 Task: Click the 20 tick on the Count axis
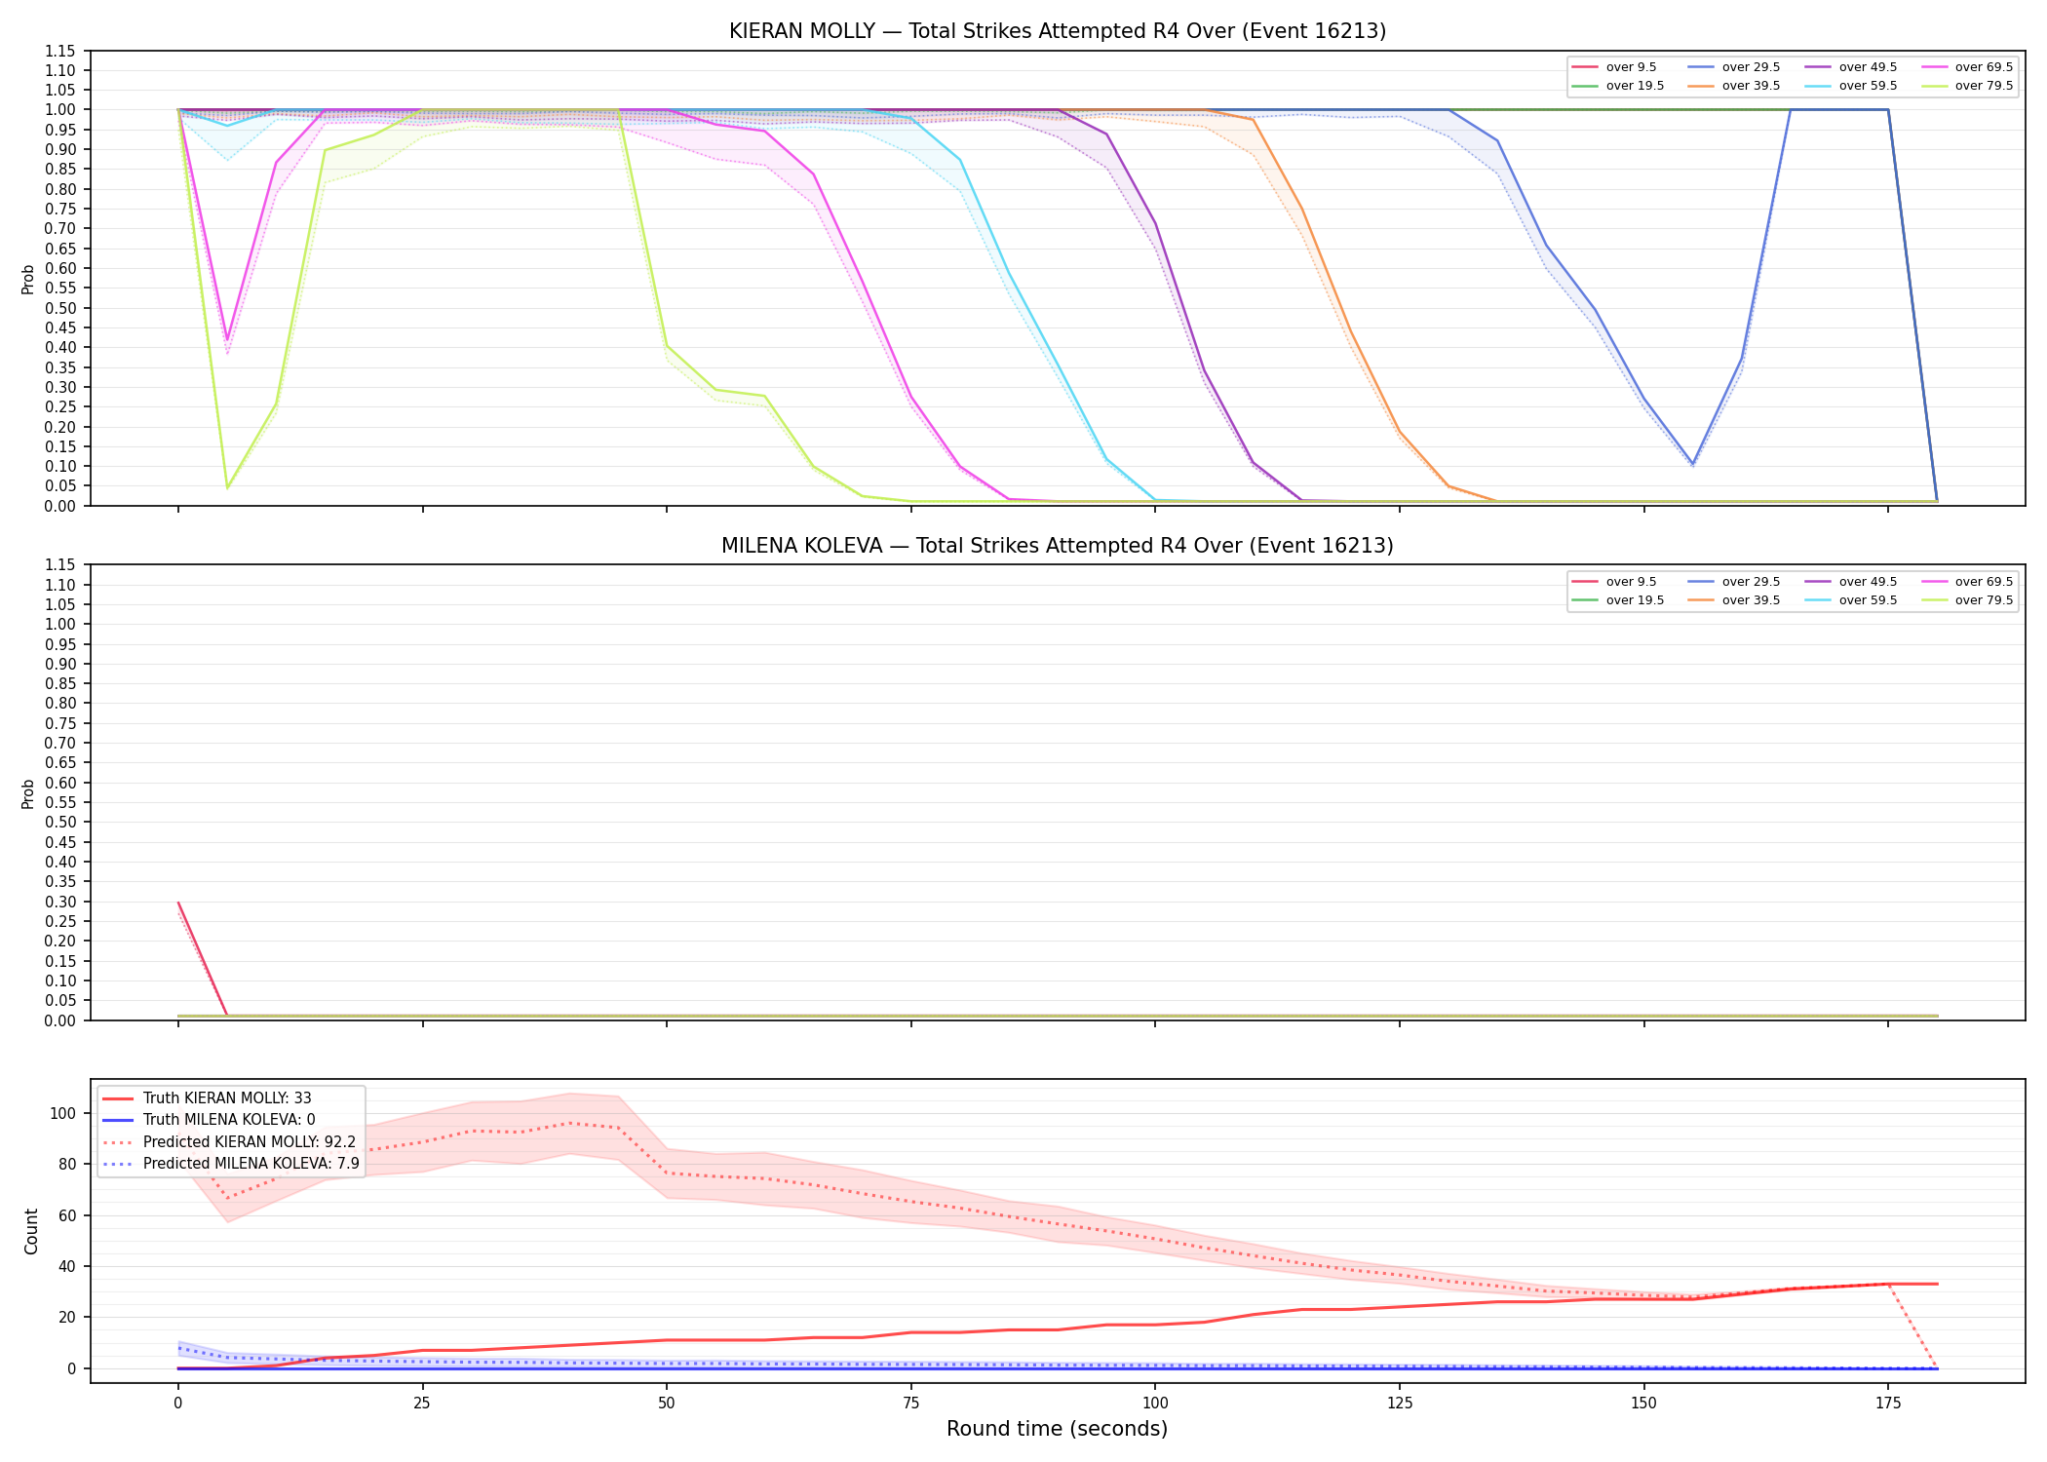pyautogui.click(x=69, y=1318)
